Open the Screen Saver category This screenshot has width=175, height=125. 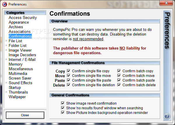(x=20, y=78)
